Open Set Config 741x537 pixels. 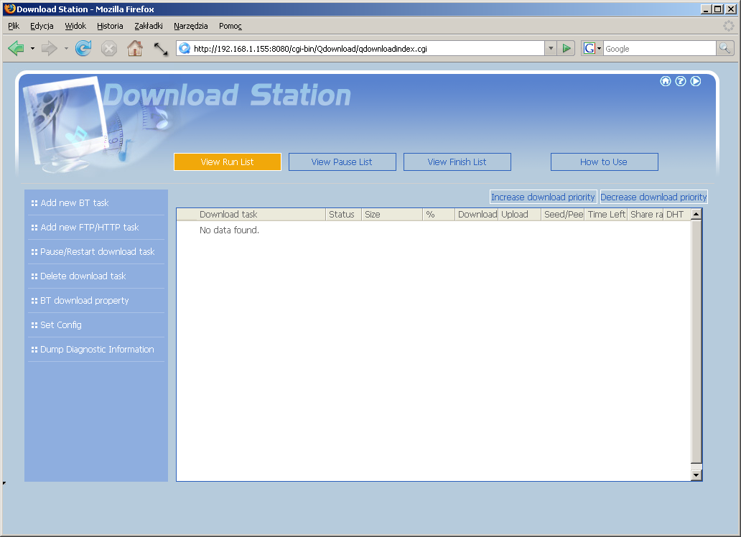(61, 325)
